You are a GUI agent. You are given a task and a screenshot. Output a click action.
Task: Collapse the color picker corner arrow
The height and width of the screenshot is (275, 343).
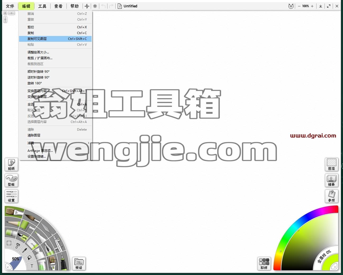click(x=335, y=267)
